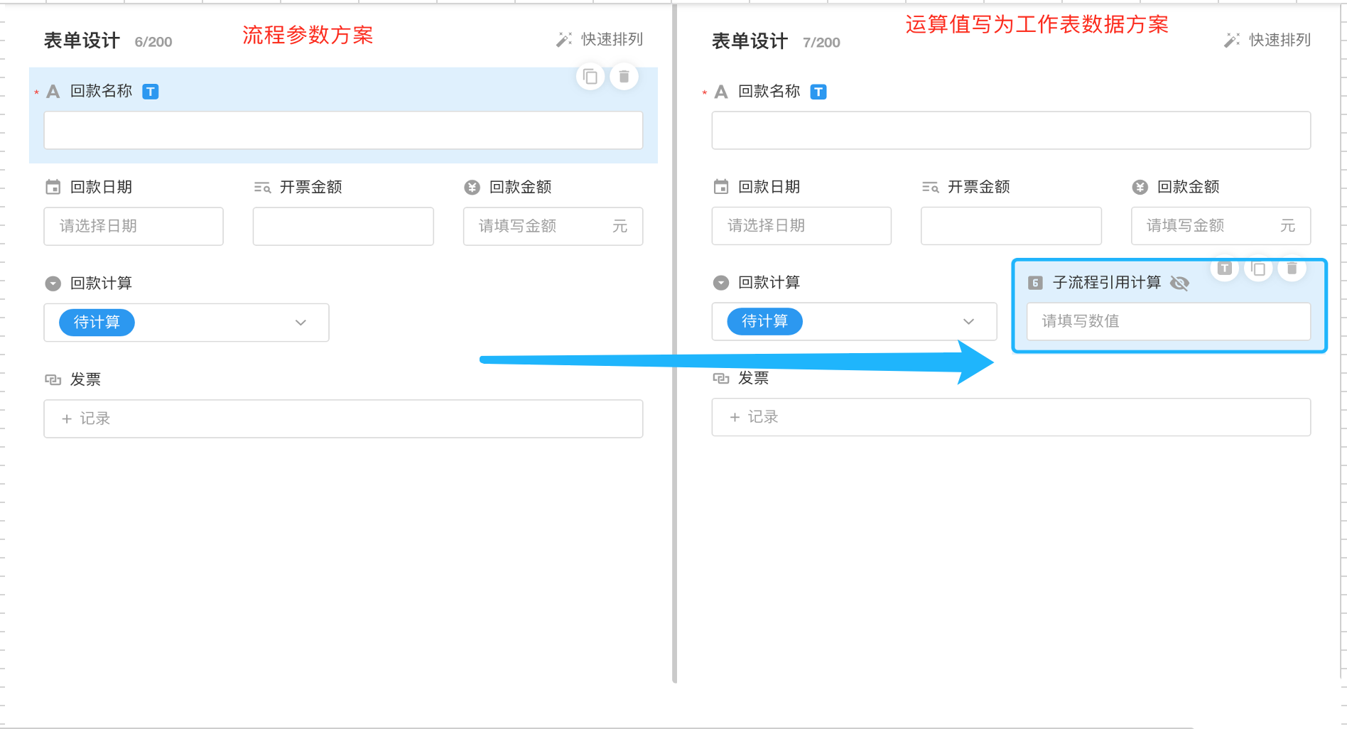Click the right 请填写金额 input field
The width and height of the screenshot is (1347, 729).
click(1208, 226)
